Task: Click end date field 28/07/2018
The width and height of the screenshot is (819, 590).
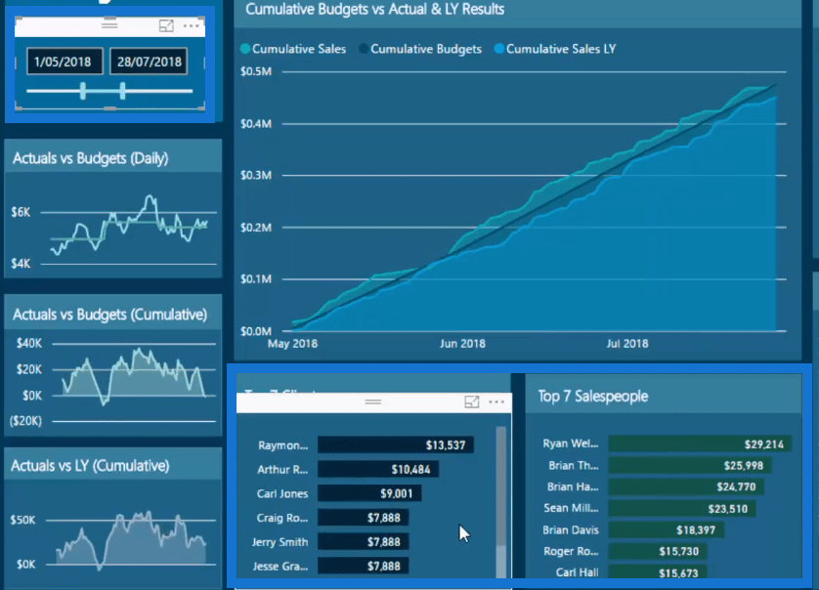Action: [x=149, y=62]
